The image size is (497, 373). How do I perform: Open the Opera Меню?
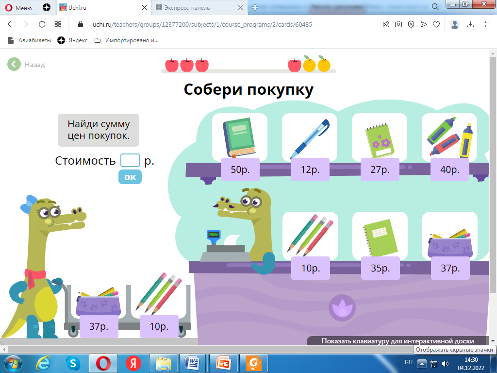point(18,7)
